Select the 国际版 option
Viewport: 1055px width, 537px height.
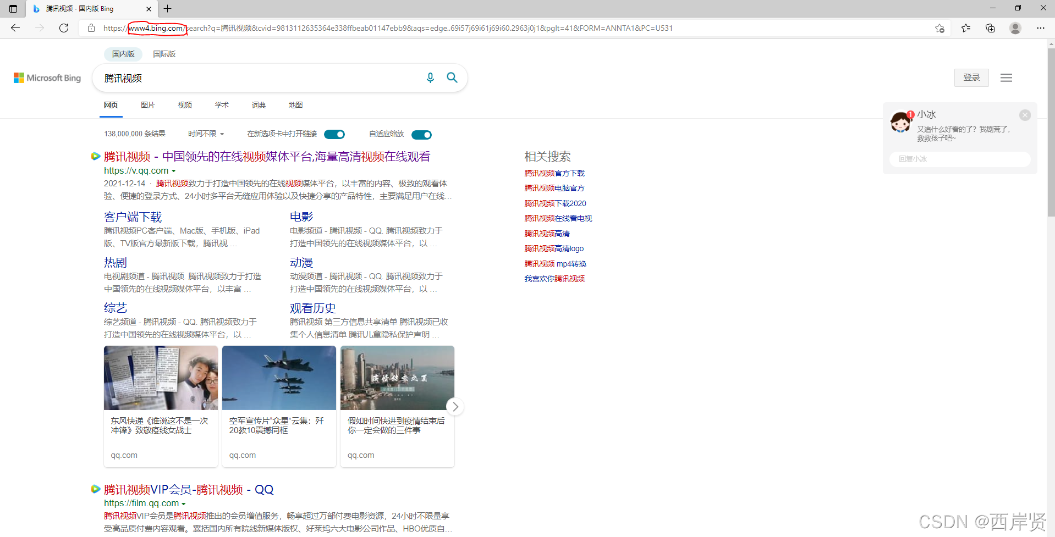coord(164,54)
